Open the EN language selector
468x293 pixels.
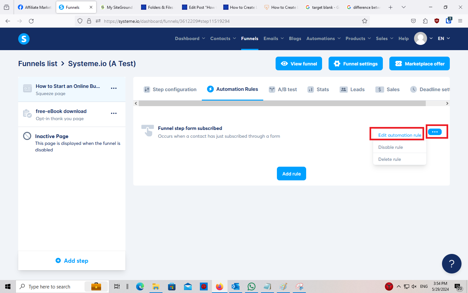[x=444, y=38]
